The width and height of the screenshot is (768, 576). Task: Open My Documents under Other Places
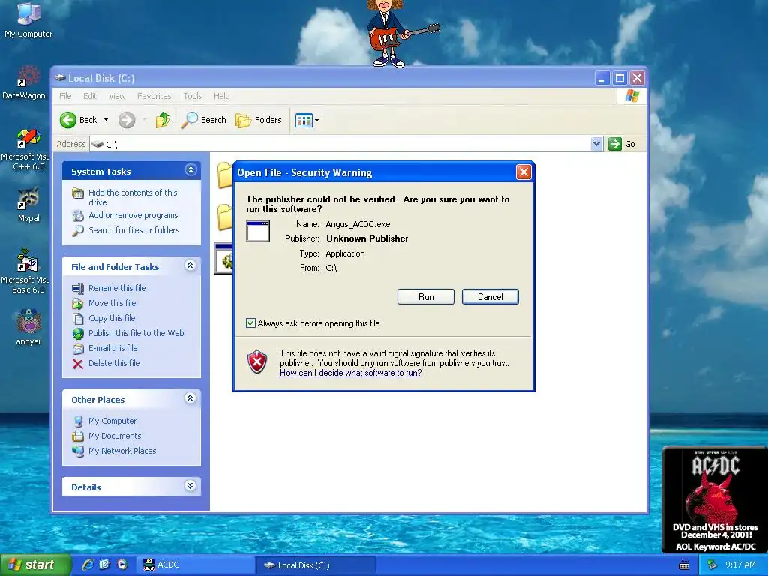click(115, 436)
